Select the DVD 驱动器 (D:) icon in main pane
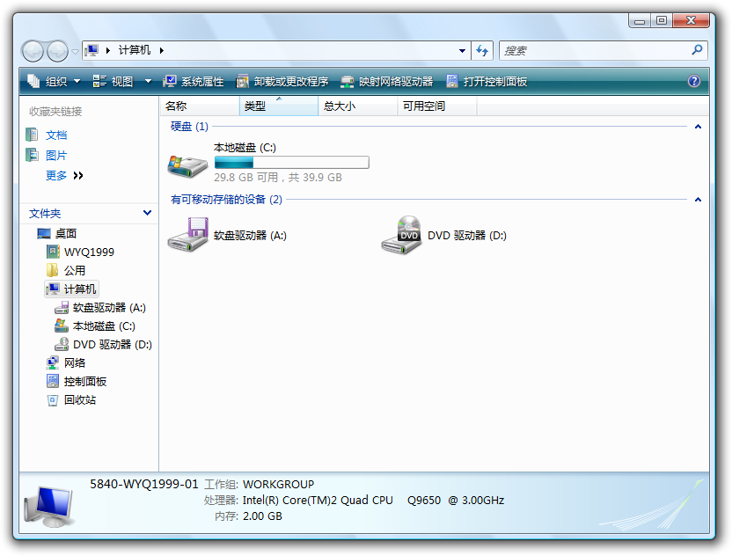This screenshot has height=556, width=732. (x=401, y=235)
